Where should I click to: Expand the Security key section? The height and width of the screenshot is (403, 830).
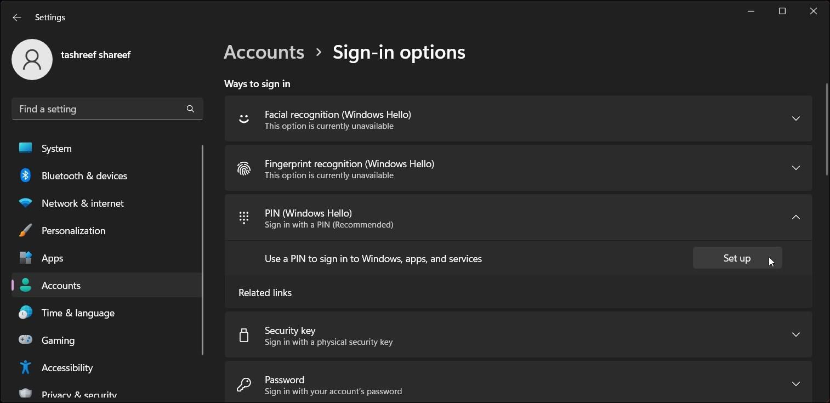(795, 334)
